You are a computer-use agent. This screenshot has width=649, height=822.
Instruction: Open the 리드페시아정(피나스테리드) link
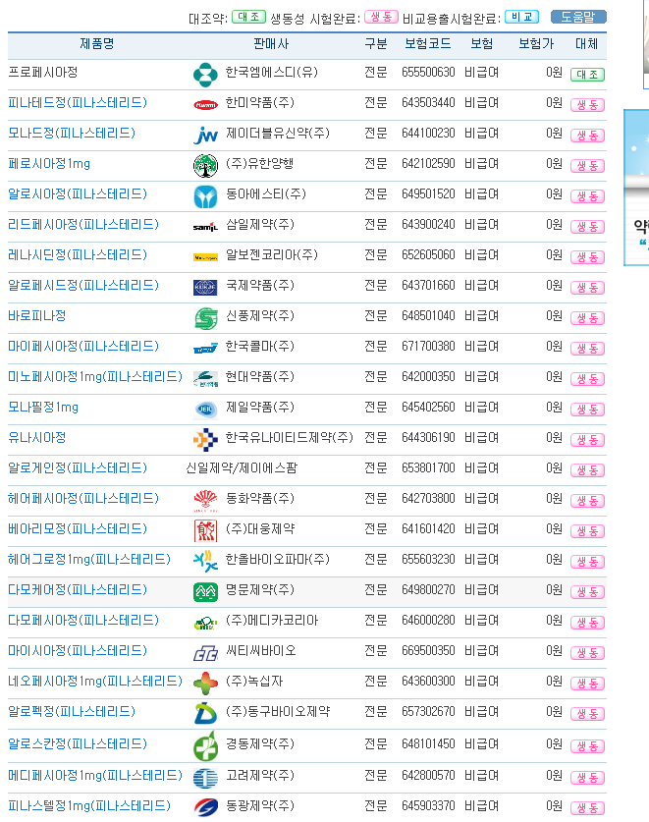pyautogui.click(x=83, y=224)
